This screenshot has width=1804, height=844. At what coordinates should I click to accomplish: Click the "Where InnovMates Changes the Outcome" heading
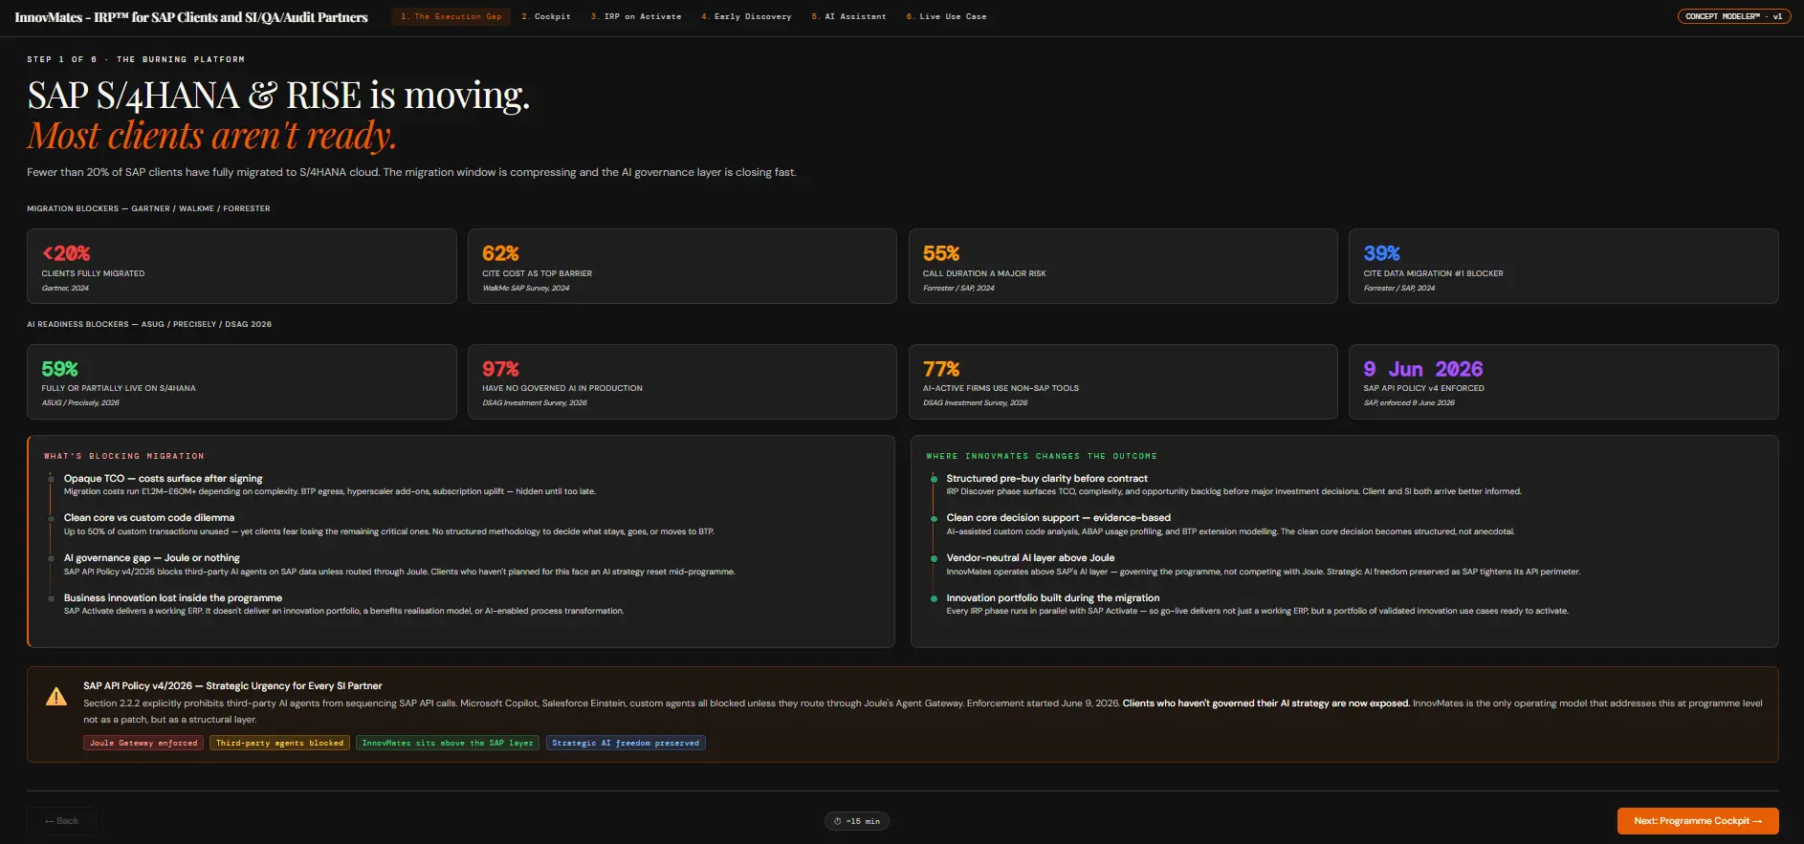[1042, 456]
